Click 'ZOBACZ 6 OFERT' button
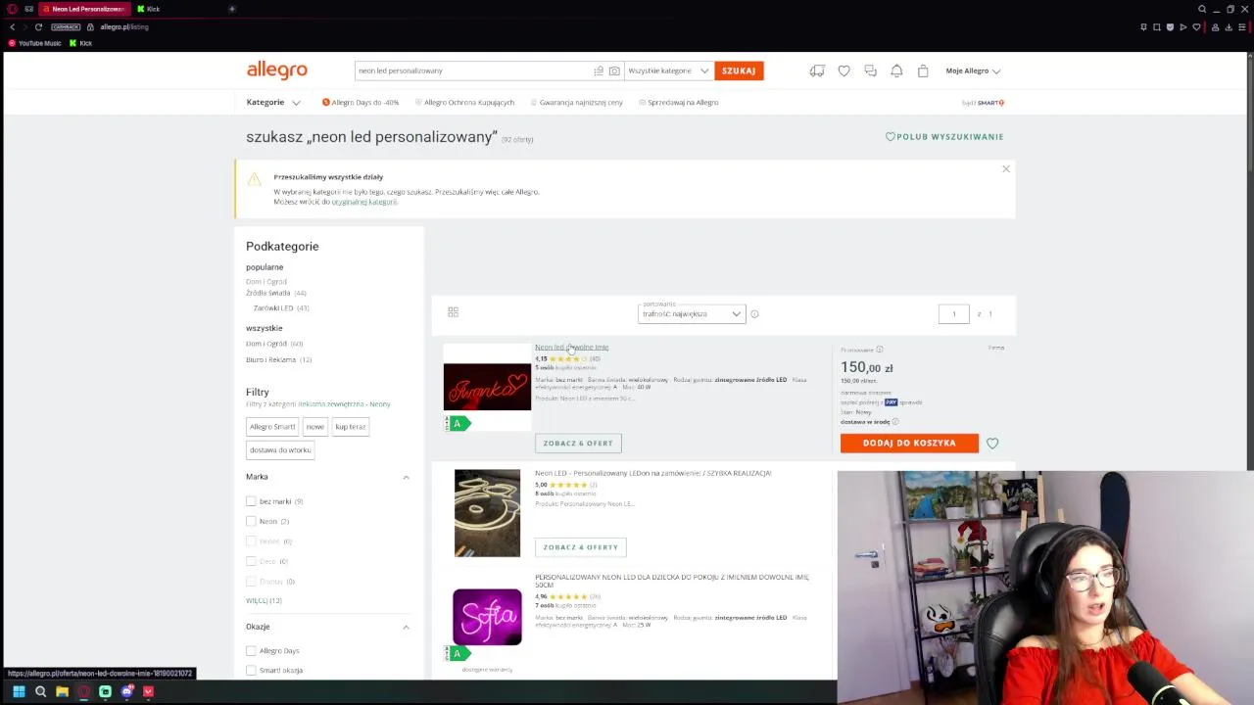The width and height of the screenshot is (1254, 705). pyautogui.click(x=578, y=444)
